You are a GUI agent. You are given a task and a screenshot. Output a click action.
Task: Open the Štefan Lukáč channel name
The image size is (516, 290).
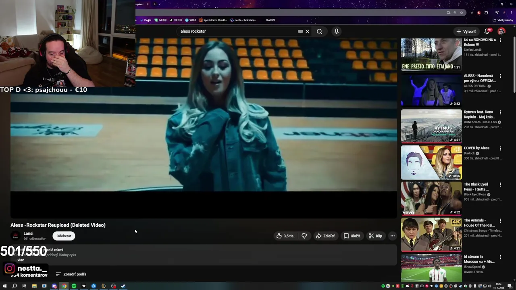(x=472, y=50)
